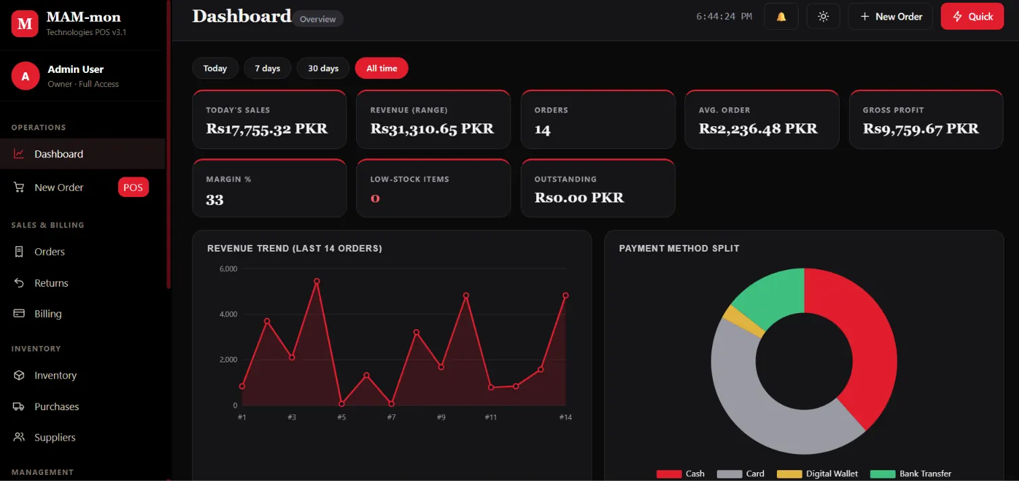Open notifications with the bell icon
This screenshot has height=481, width=1019.
[x=781, y=16]
